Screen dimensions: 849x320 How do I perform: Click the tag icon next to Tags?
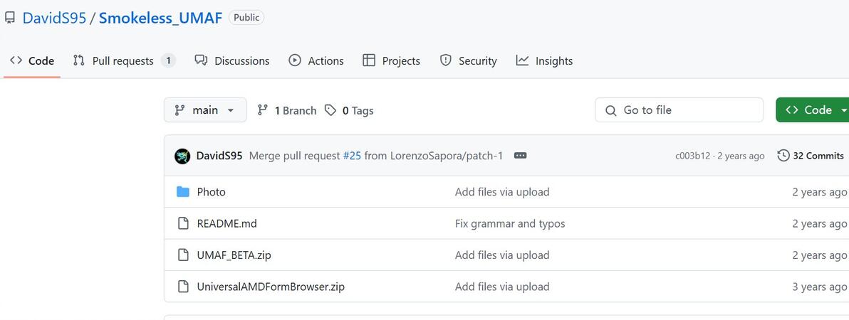tap(330, 110)
